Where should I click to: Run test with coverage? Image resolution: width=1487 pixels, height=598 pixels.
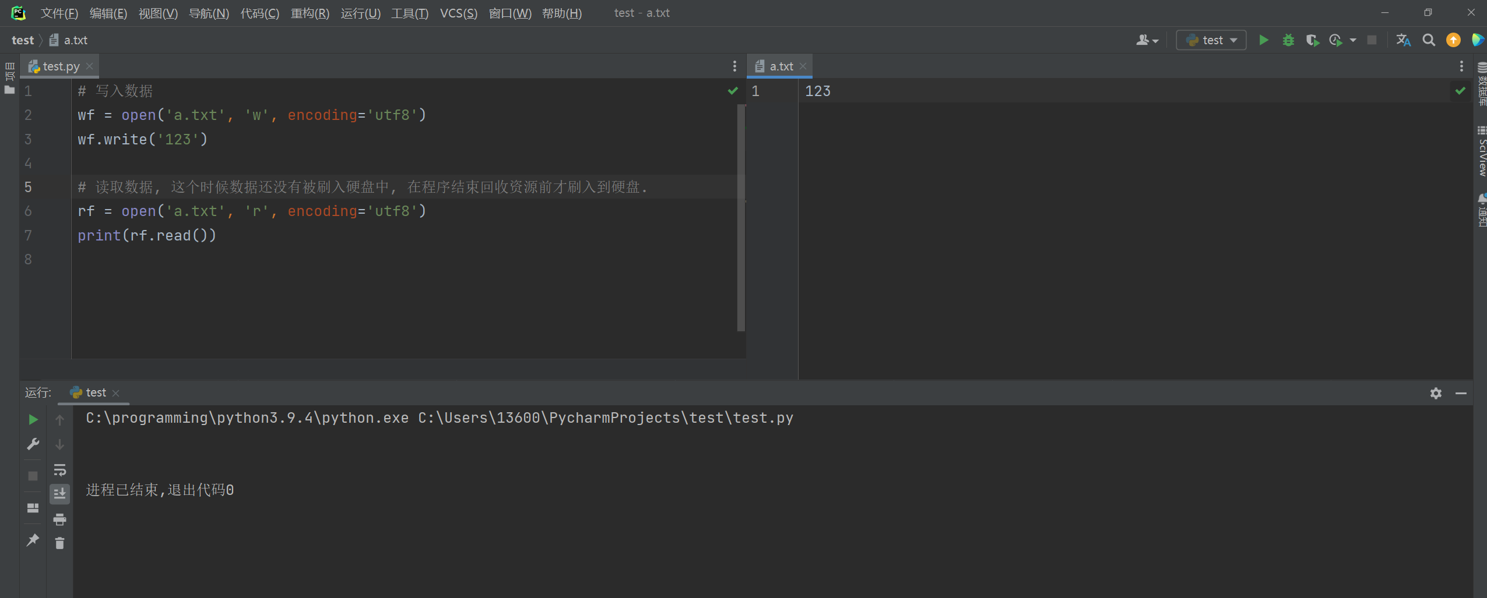point(1312,40)
